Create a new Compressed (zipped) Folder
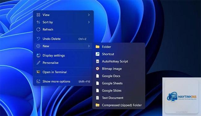Image resolution: width=201 pixels, height=116 pixels. point(119,105)
